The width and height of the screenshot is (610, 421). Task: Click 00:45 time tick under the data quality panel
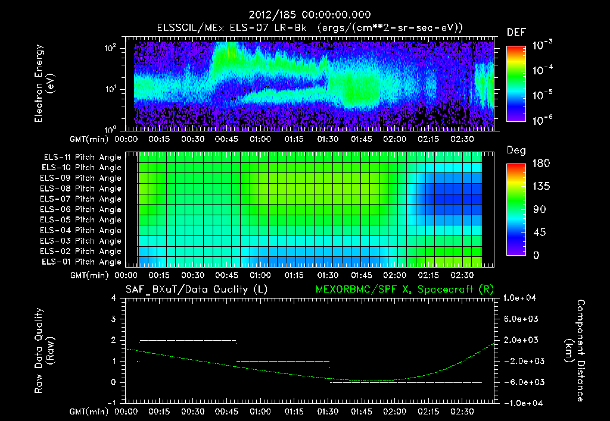tap(226, 411)
